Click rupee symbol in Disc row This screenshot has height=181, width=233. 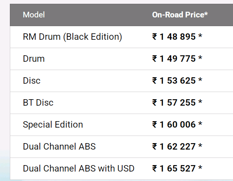point(154,81)
